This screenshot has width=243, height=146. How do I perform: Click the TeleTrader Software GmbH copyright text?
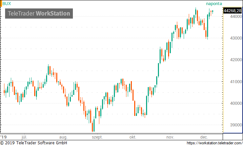(x=34, y=143)
